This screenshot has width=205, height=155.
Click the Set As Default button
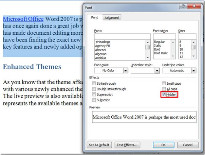99,145
